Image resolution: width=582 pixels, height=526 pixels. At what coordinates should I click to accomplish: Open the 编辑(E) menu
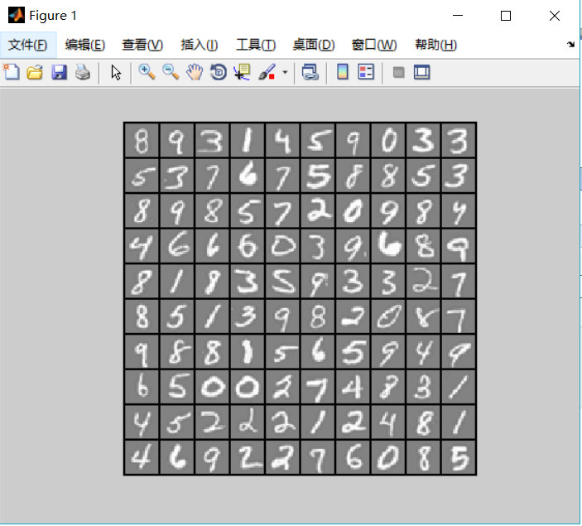click(85, 45)
